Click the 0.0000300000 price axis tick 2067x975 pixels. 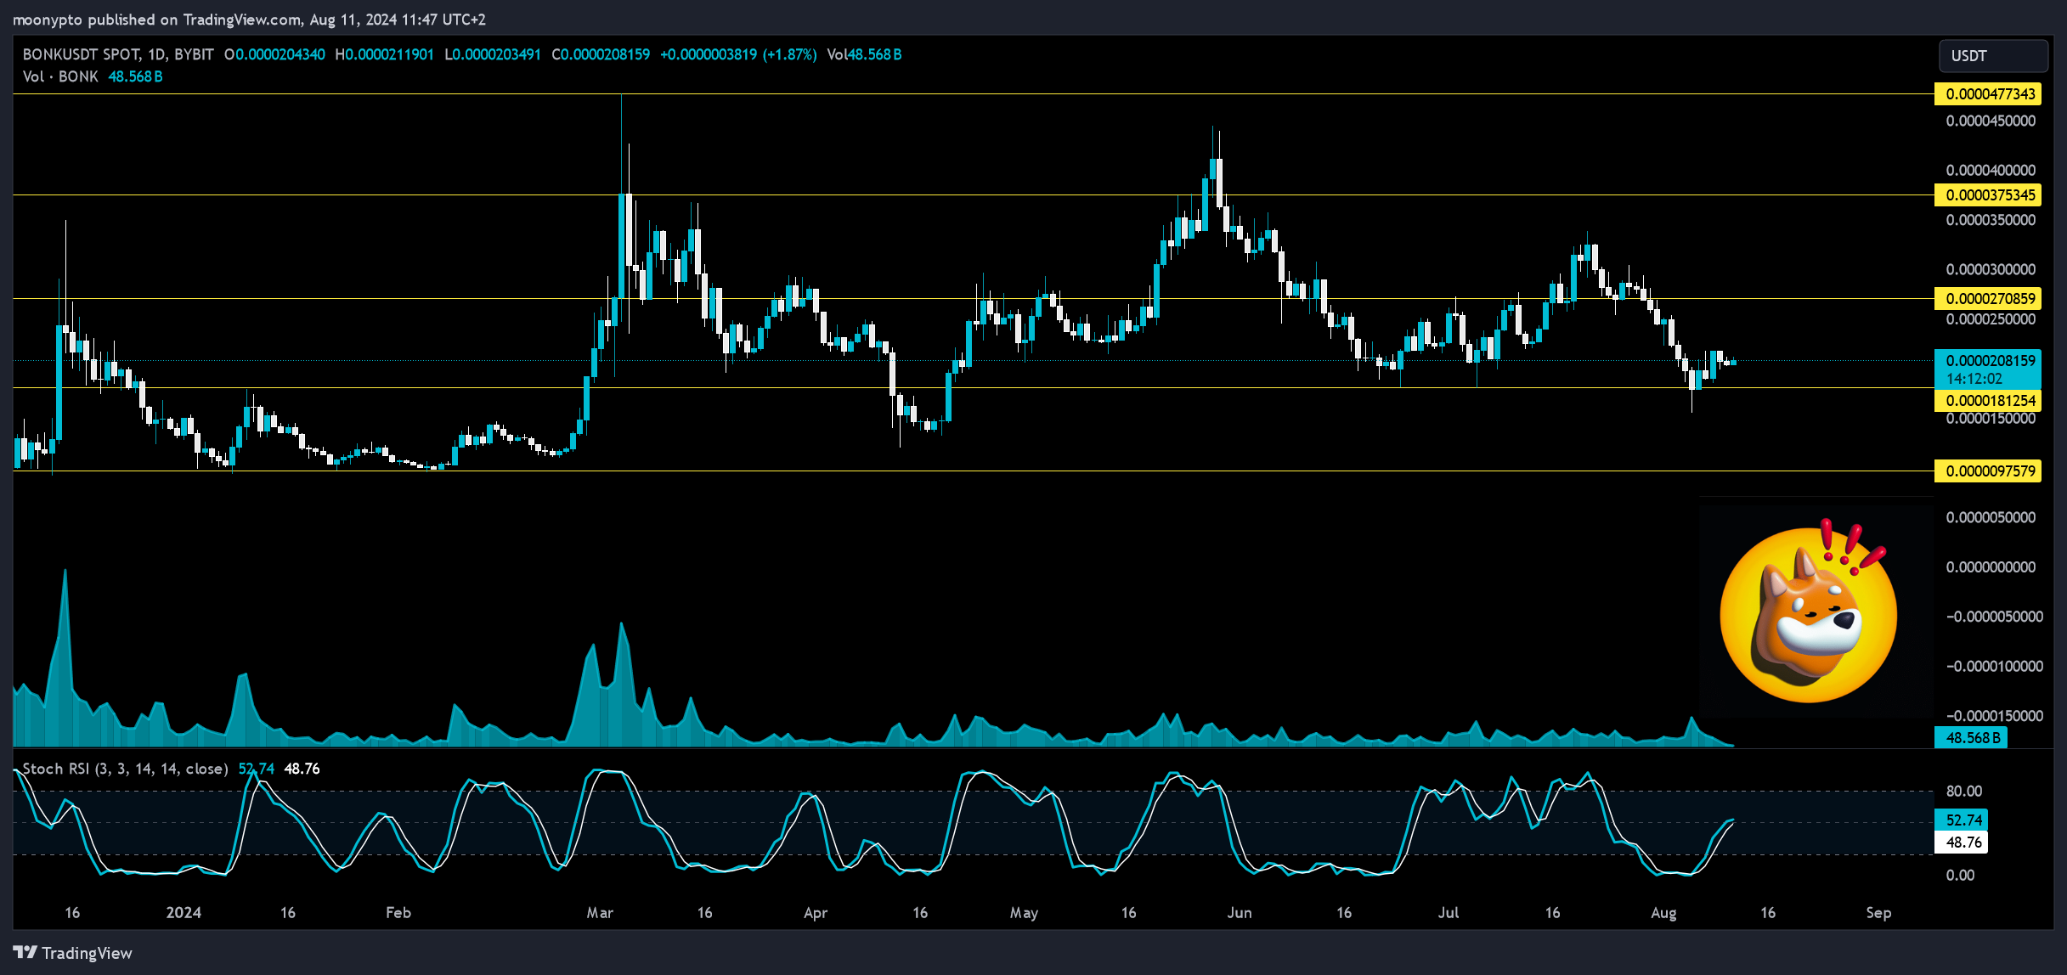click(x=1991, y=270)
